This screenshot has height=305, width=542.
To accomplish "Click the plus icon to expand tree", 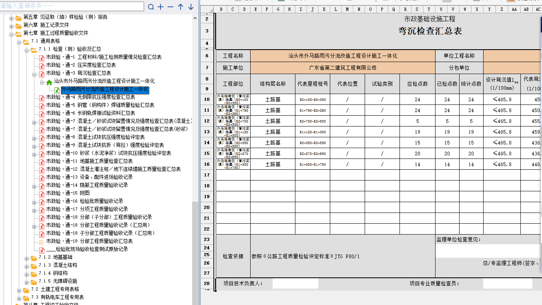I will click(x=161, y=7).
